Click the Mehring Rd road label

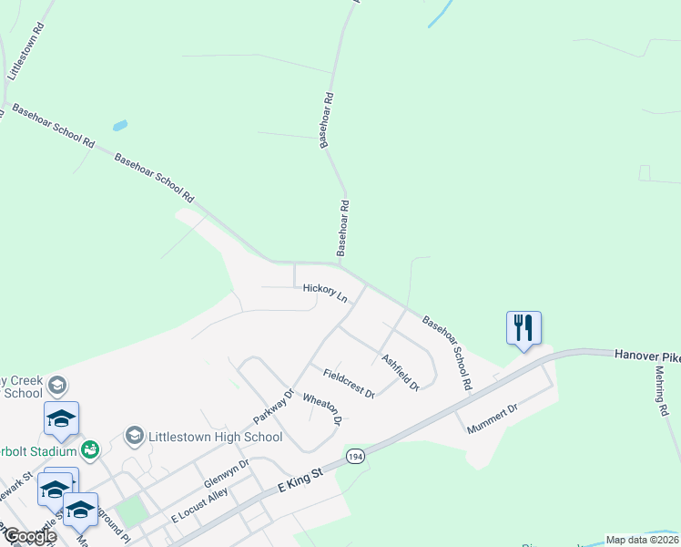[x=662, y=391]
